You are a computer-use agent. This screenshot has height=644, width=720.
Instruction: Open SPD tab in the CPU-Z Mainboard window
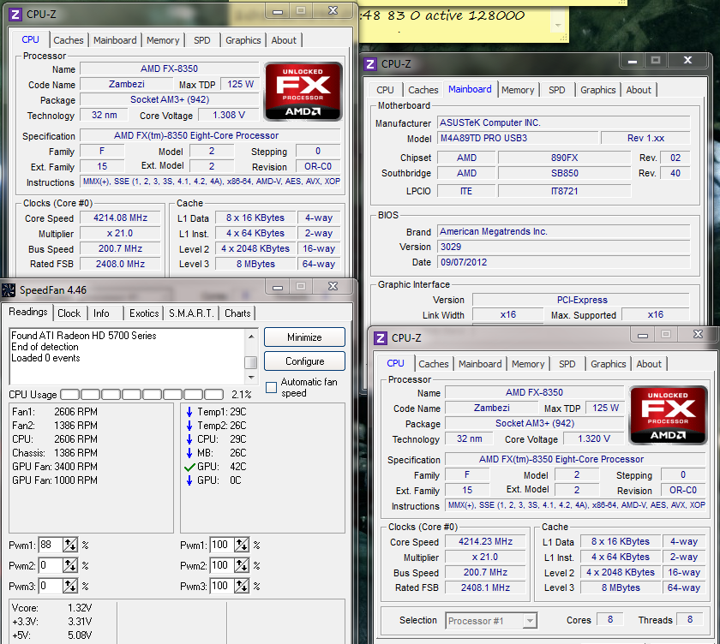click(x=557, y=91)
